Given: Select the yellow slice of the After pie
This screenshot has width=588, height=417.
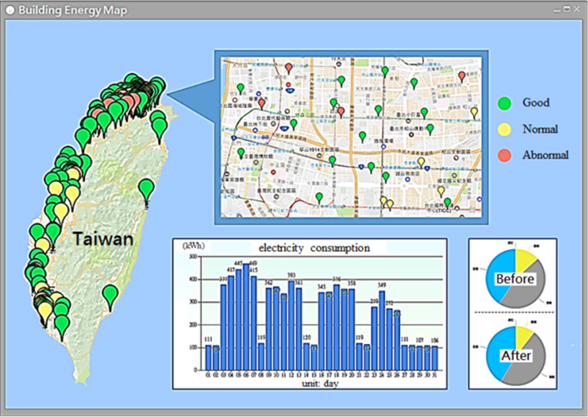Looking at the screenshot, I should (x=523, y=334).
